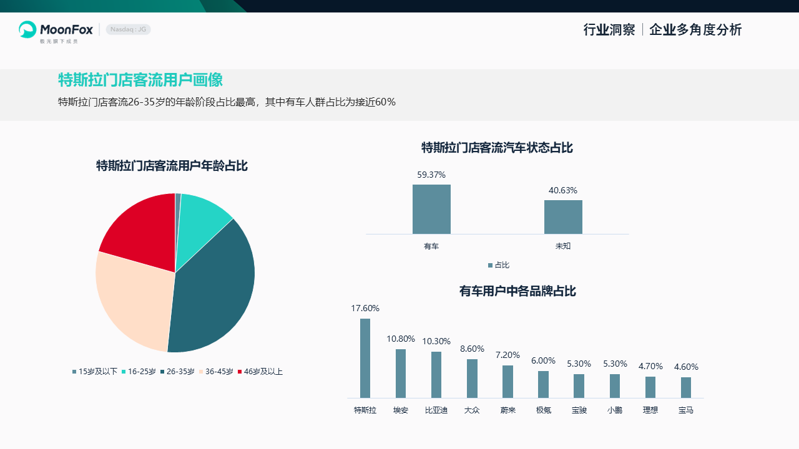Select the 36-45岁 legend swatch
The width and height of the screenshot is (799, 449).
[201, 372]
